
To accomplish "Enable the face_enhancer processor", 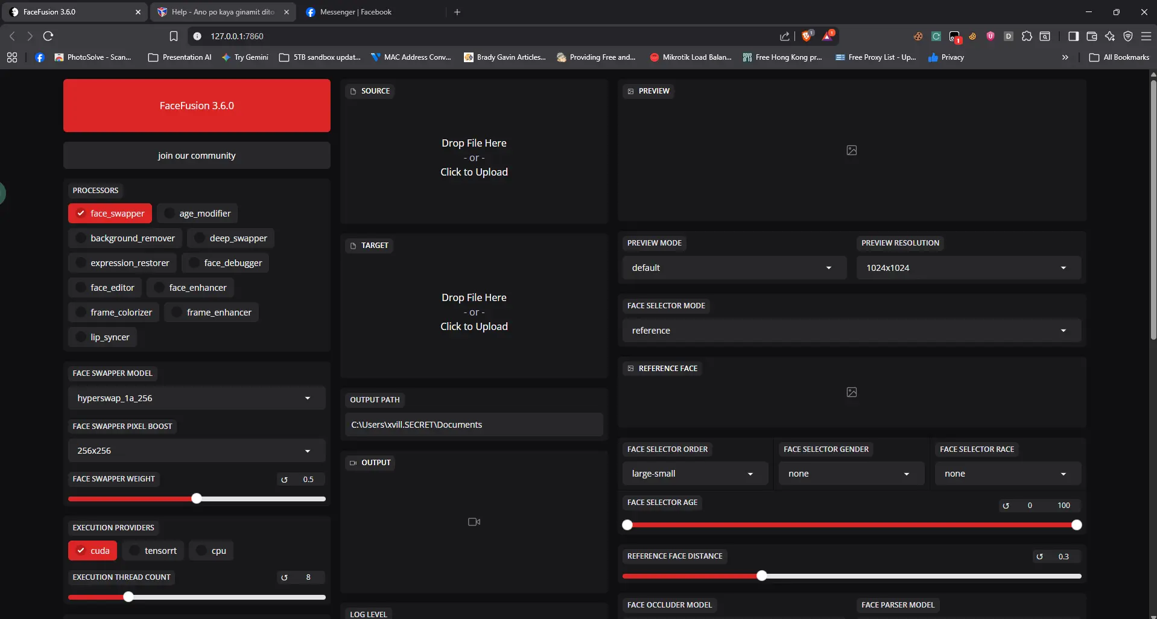I will pos(190,287).
